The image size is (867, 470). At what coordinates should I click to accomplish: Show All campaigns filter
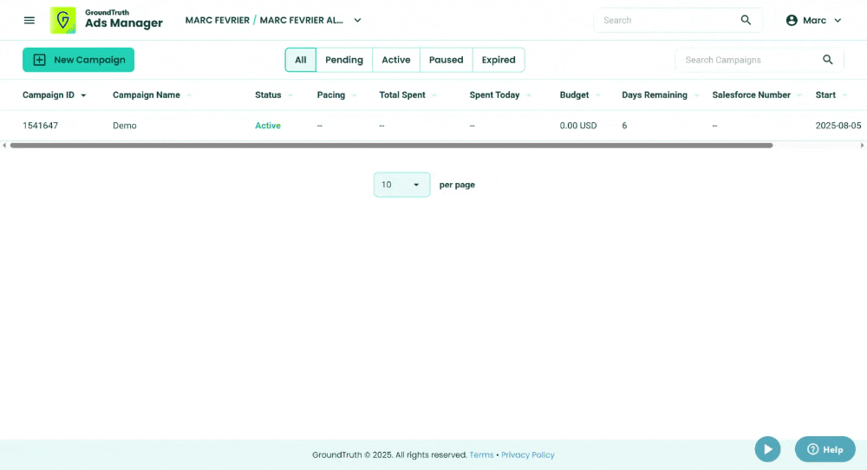coord(300,60)
